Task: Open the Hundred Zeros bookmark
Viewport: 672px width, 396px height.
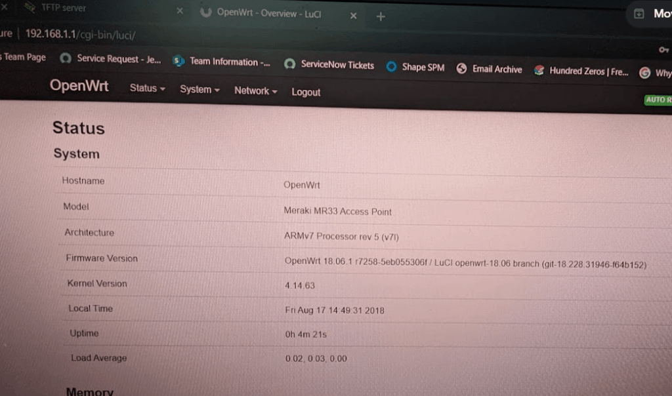Action: 581,71
